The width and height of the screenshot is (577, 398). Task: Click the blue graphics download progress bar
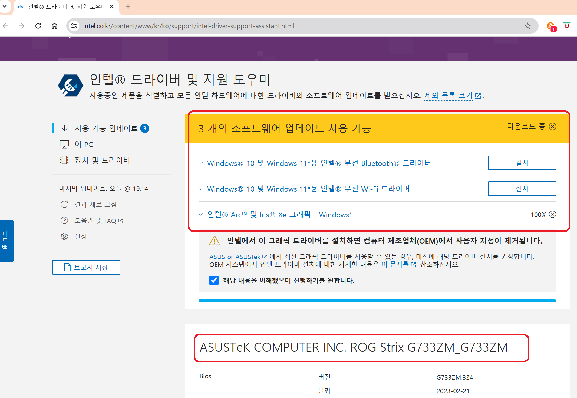(377, 301)
